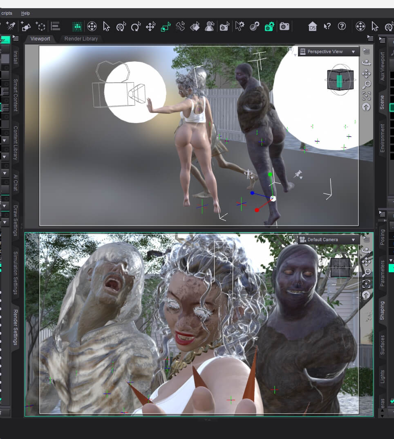Select the Region Navigator figure tool
This screenshot has height=439, width=394.
(x=210, y=26)
